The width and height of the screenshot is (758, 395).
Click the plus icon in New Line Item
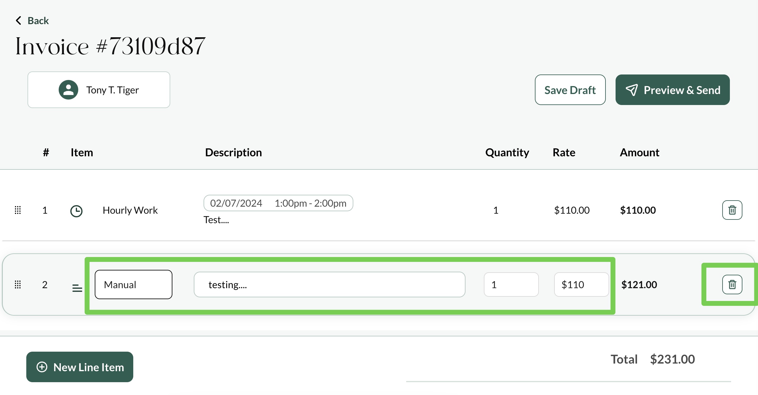click(x=42, y=367)
